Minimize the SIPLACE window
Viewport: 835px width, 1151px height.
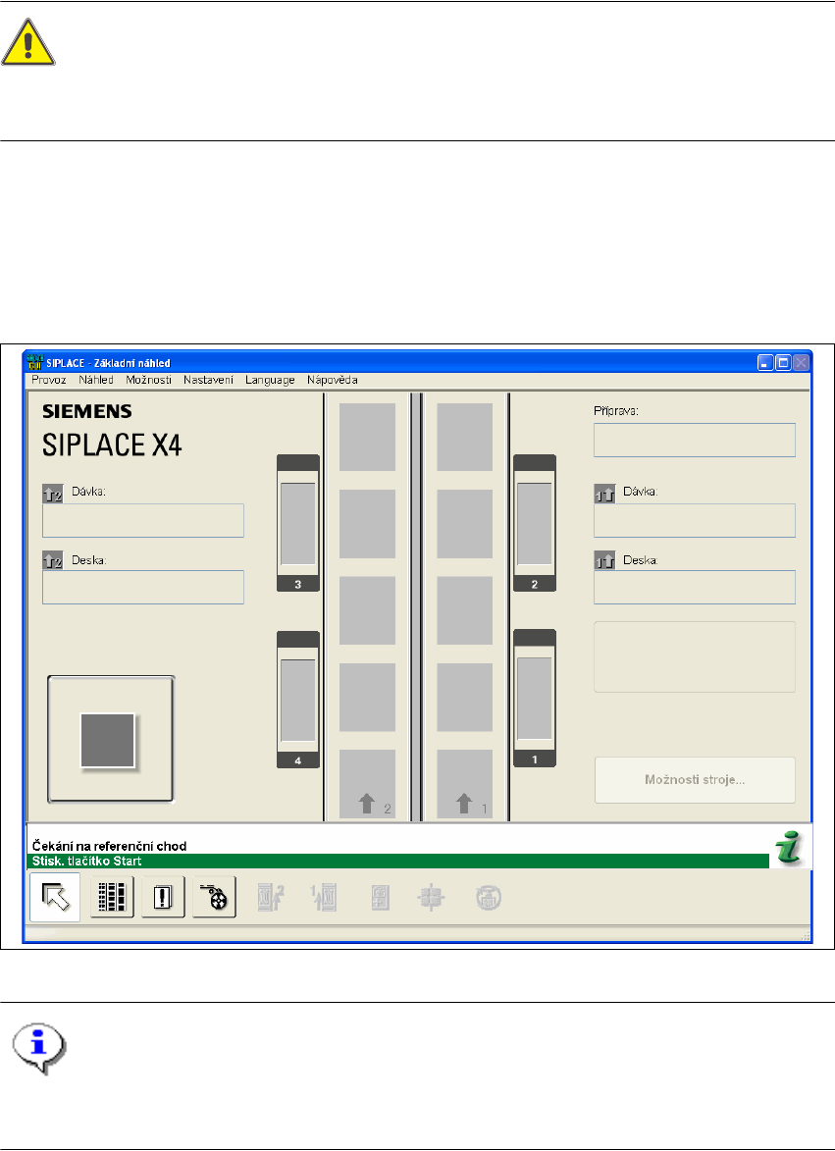tap(765, 363)
